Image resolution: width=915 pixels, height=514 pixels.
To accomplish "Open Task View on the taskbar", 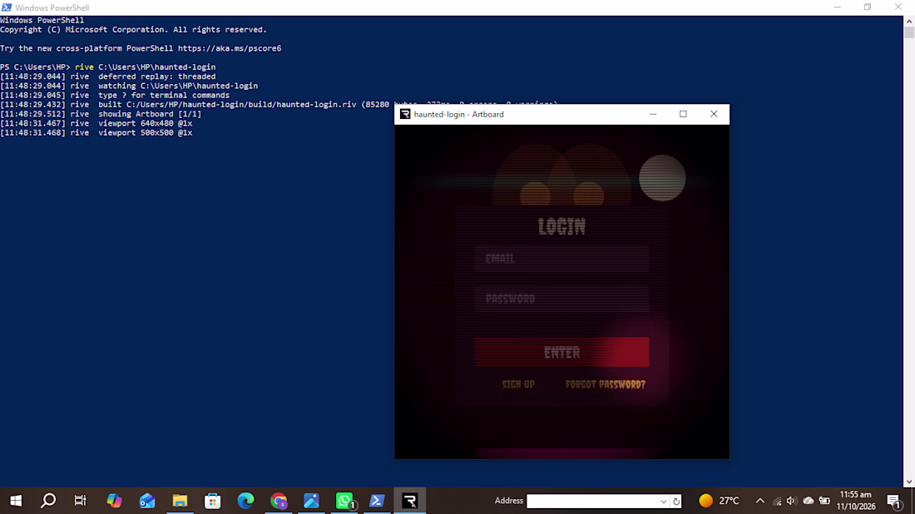I will pyautogui.click(x=81, y=501).
